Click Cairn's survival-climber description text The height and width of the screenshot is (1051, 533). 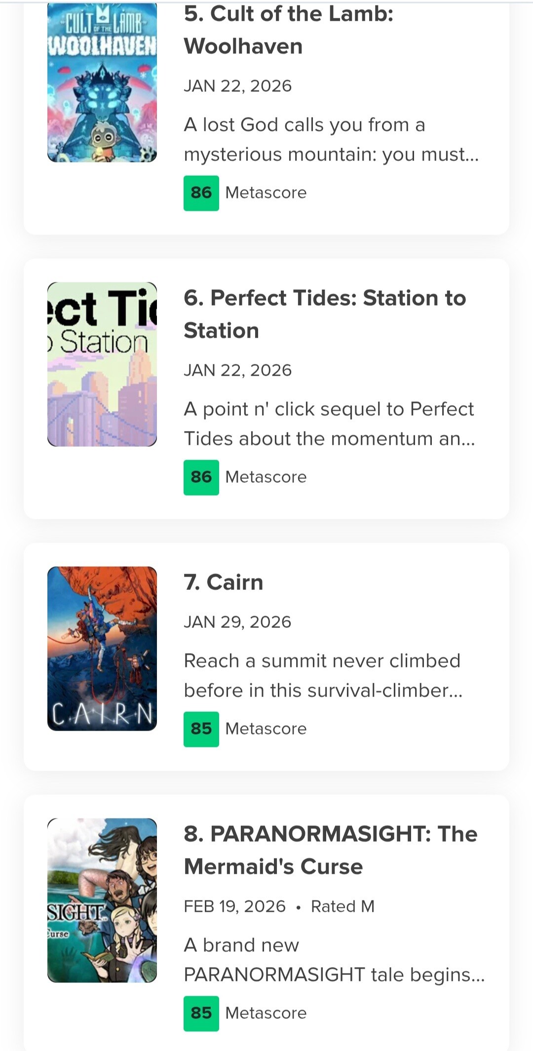pyautogui.click(x=323, y=675)
